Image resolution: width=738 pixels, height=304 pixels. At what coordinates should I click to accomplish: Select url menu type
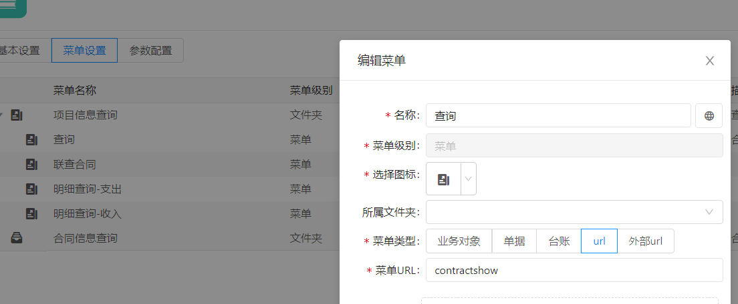coord(599,241)
